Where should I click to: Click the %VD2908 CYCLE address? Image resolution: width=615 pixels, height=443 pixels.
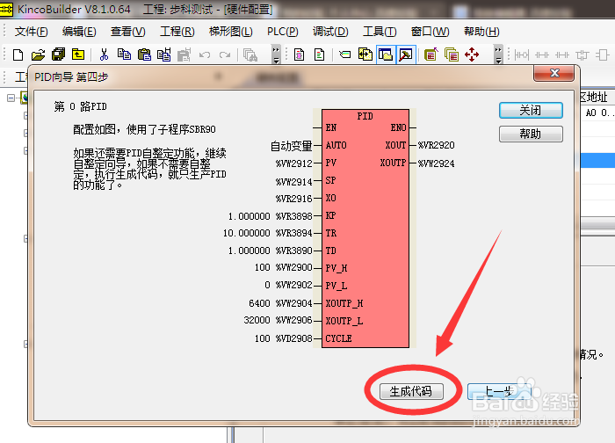click(x=294, y=338)
